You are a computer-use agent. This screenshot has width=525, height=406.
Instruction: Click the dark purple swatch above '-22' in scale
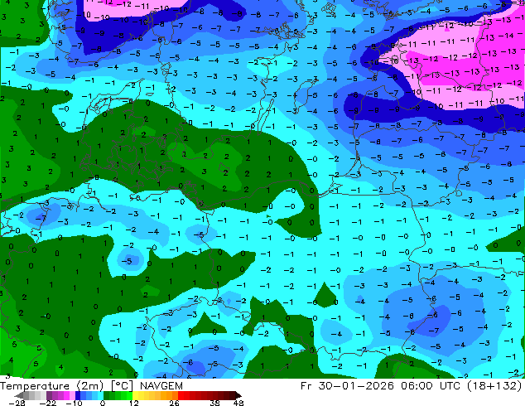(x=49, y=395)
